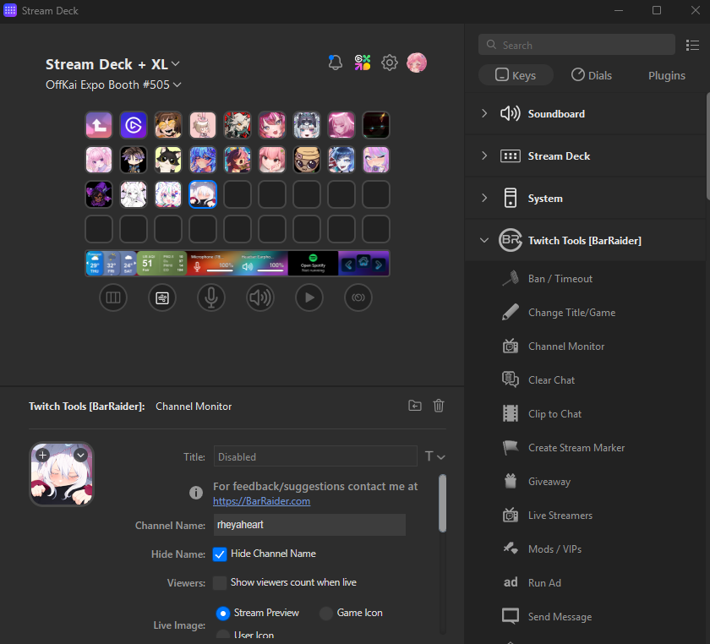Select the purple witch hat avatar key
Viewport: 710px width, 644px height.
click(x=99, y=194)
